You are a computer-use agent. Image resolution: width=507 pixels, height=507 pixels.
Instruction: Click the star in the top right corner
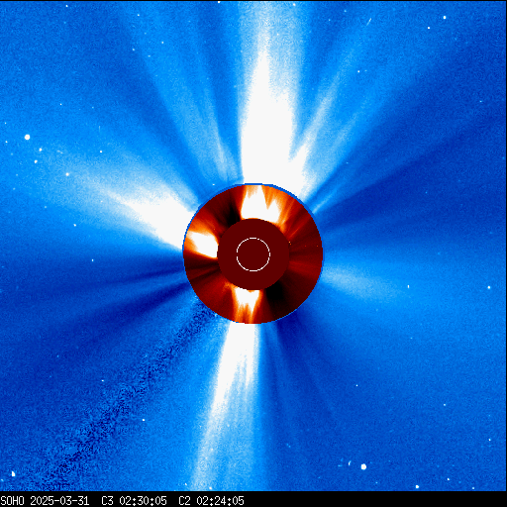445,17
